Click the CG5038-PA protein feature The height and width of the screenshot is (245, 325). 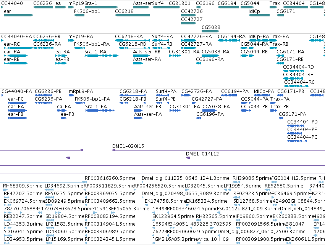(210, 110)
